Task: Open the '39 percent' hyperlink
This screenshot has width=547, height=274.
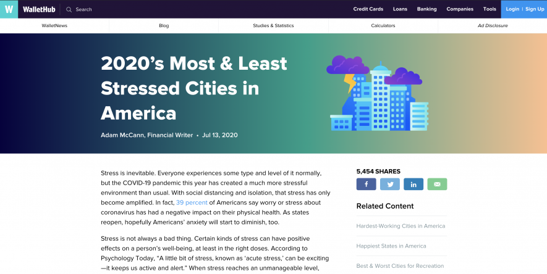Action: tap(192, 202)
